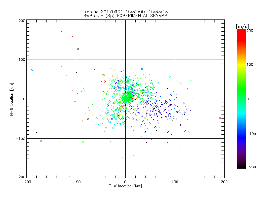
Task: Click the subtitle 'RwPretec (8p) EXPERIMENTAL SKYMAP'
Action: click(x=125, y=16)
